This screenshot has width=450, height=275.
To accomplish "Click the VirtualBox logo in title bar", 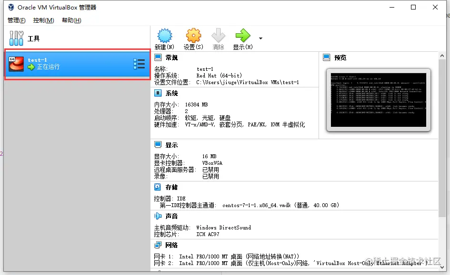I will point(11,7).
